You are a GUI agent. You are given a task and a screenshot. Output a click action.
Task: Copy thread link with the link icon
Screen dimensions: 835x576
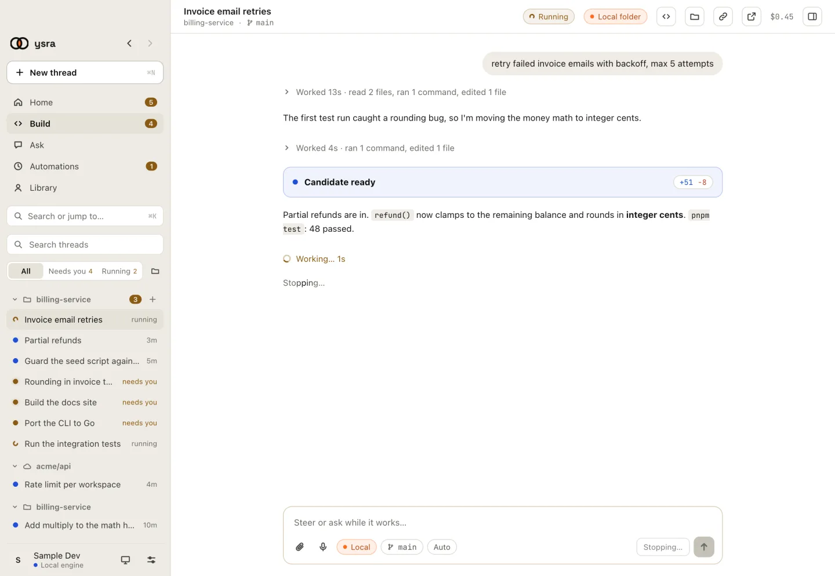[723, 17]
